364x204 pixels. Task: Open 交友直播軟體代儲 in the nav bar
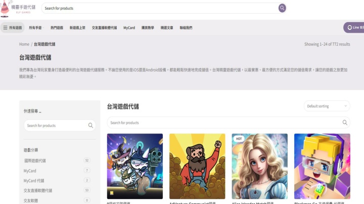(x=104, y=28)
